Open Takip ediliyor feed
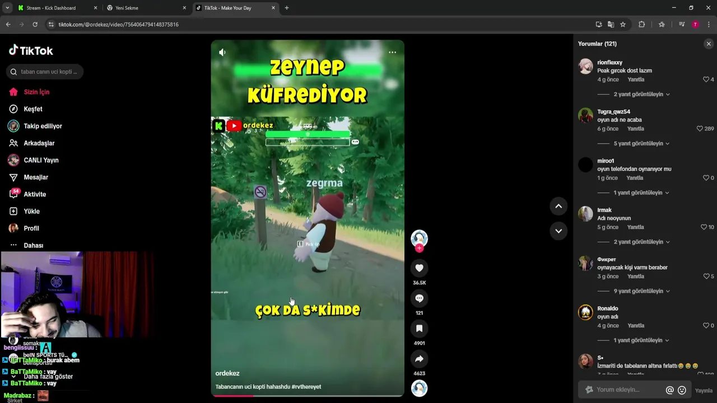The image size is (717, 403). click(x=43, y=126)
